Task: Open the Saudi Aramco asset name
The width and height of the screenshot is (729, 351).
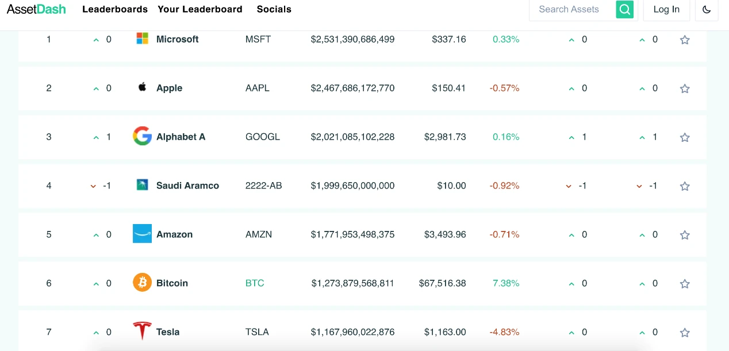Action: pyautogui.click(x=187, y=186)
